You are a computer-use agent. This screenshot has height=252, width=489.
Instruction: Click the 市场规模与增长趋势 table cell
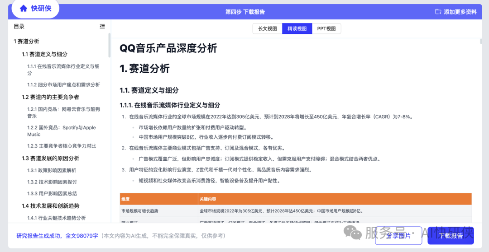(159, 211)
